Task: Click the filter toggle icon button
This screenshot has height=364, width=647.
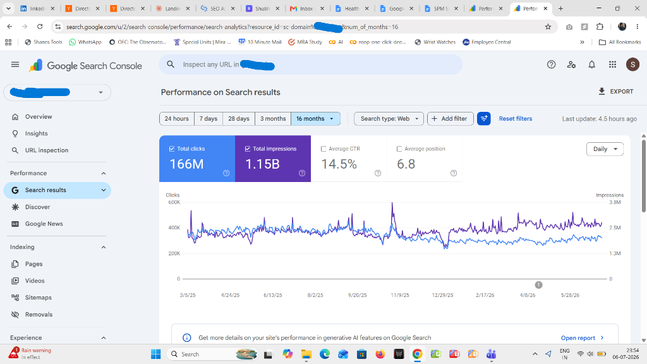Action: click(x=483, y=118)
